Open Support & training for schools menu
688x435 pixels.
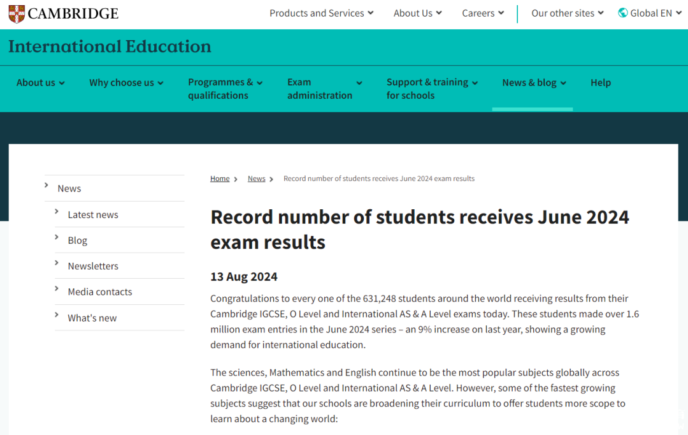click(x=432, y=89)
